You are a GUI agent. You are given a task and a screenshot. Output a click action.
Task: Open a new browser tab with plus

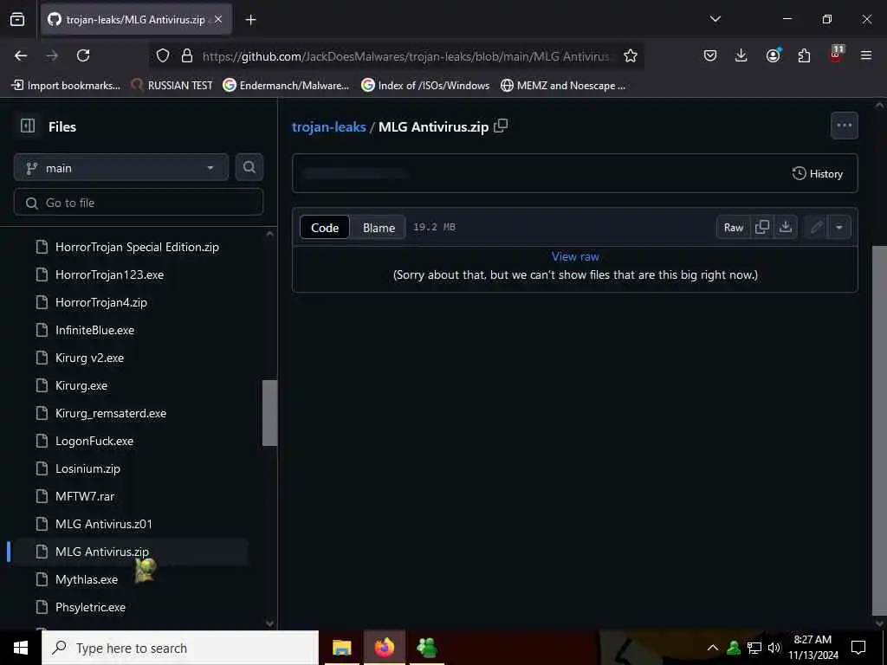[x=250, y=20]
